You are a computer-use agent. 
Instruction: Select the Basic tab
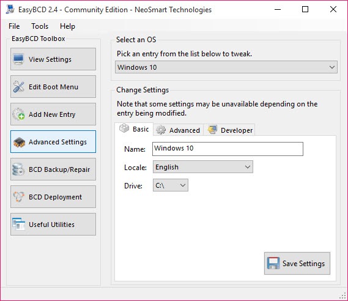134,129
